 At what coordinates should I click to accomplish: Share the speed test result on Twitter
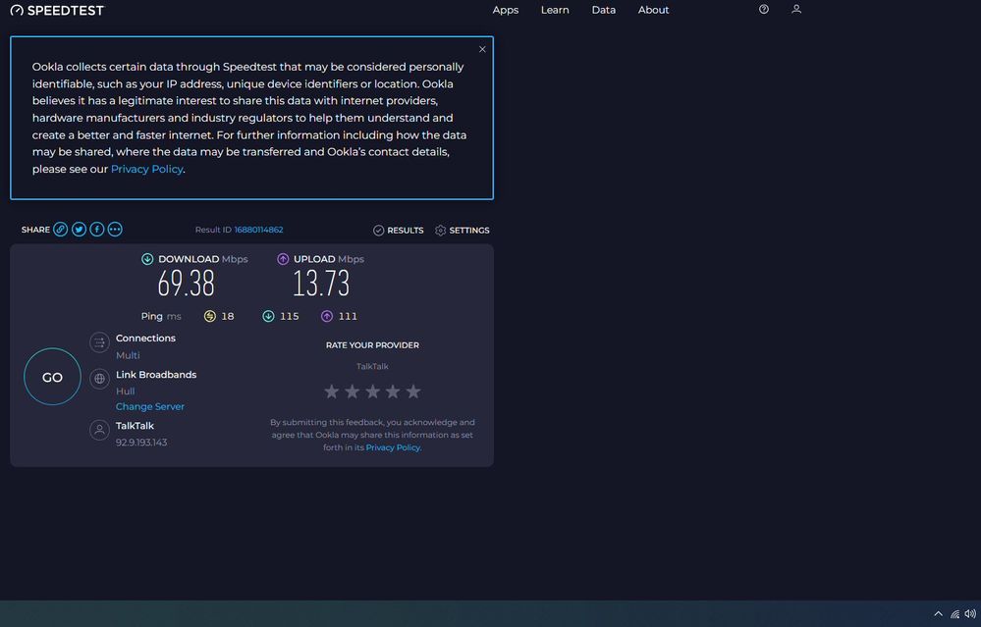pos(79,229)
